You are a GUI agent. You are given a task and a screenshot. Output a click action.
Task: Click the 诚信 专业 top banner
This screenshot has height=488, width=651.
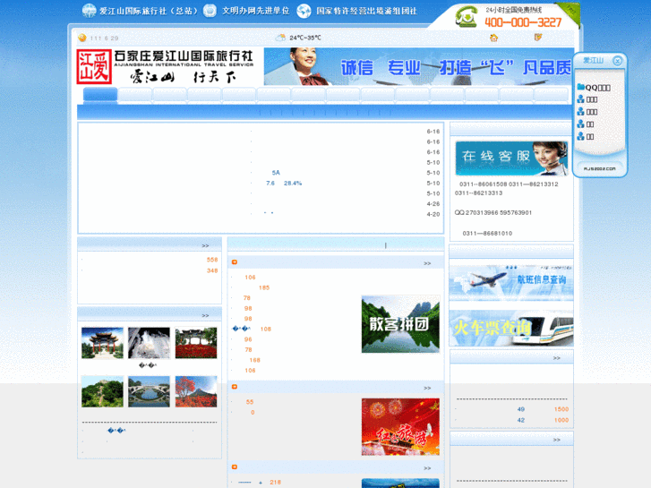point(418,66)
